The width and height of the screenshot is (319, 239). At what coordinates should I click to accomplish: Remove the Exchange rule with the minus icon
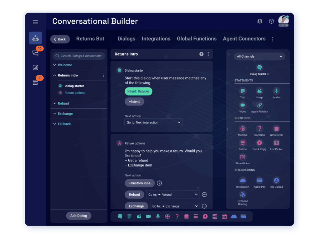coord(204,206)
